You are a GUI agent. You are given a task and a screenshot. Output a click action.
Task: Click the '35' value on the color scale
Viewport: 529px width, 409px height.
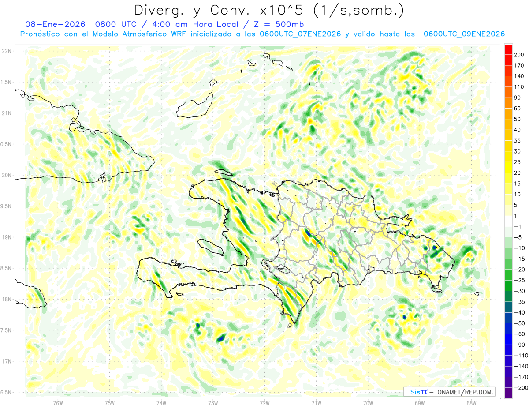point(518,141)
